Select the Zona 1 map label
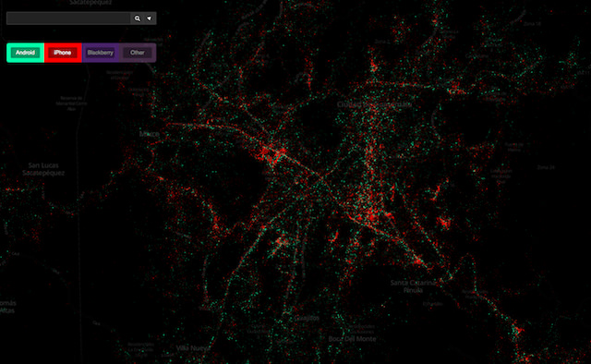 coord(382,42)
